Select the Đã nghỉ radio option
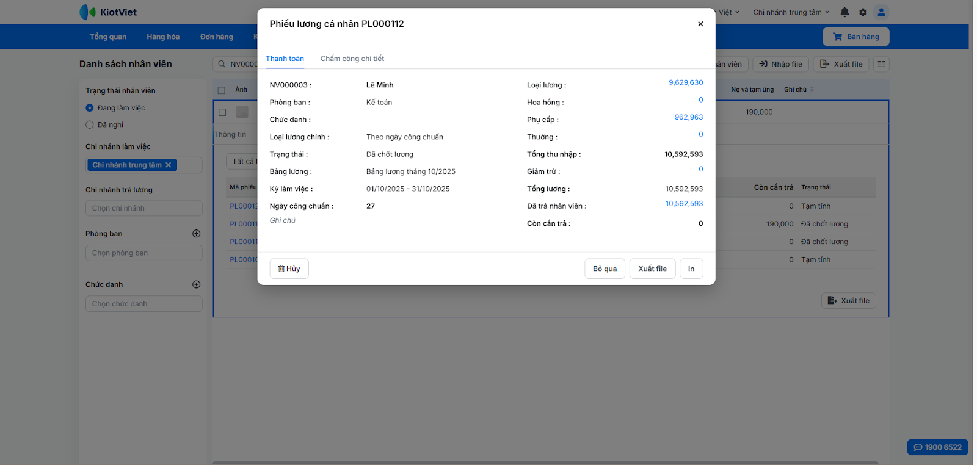 [x=90, y=125]
